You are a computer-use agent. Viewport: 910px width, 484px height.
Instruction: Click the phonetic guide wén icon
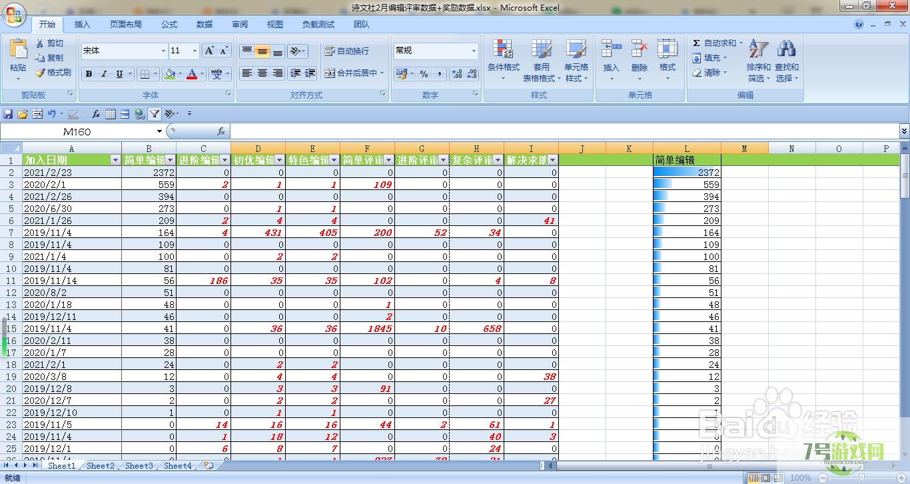217,74
